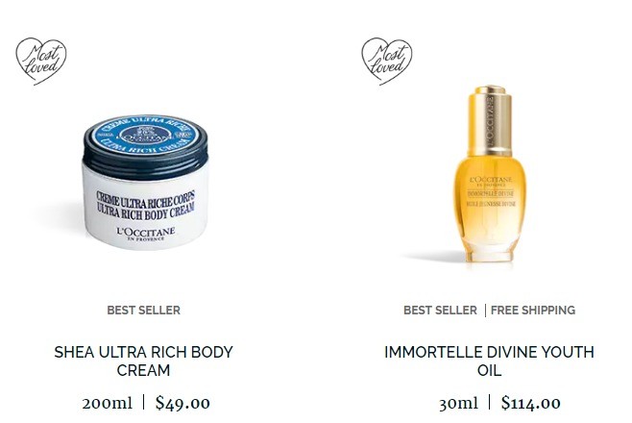Open Immortelle Divine Youth Oil title link
This screenshot has height=423, width=632.
coord(489,361)
